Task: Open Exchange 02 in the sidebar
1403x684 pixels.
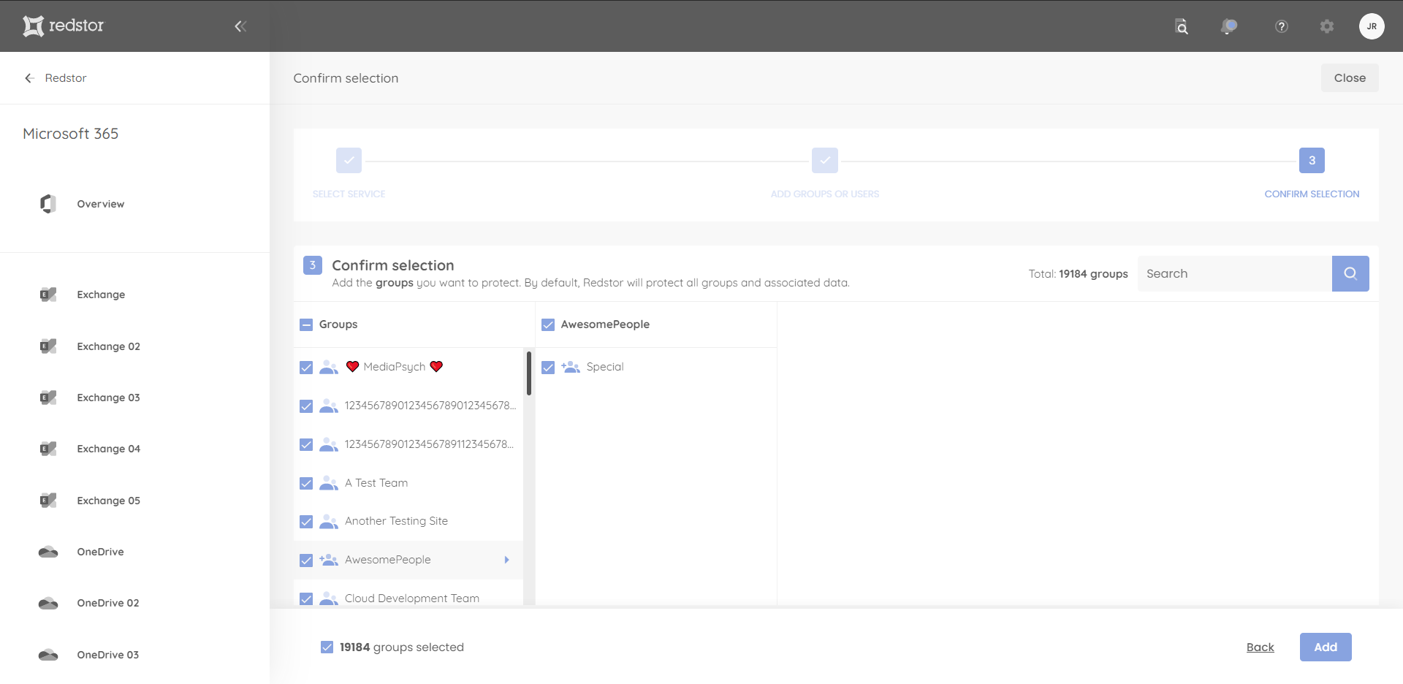Action: (x=109, y=346)
